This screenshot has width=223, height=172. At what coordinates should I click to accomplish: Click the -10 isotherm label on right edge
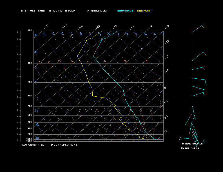[x=167, y=72]
